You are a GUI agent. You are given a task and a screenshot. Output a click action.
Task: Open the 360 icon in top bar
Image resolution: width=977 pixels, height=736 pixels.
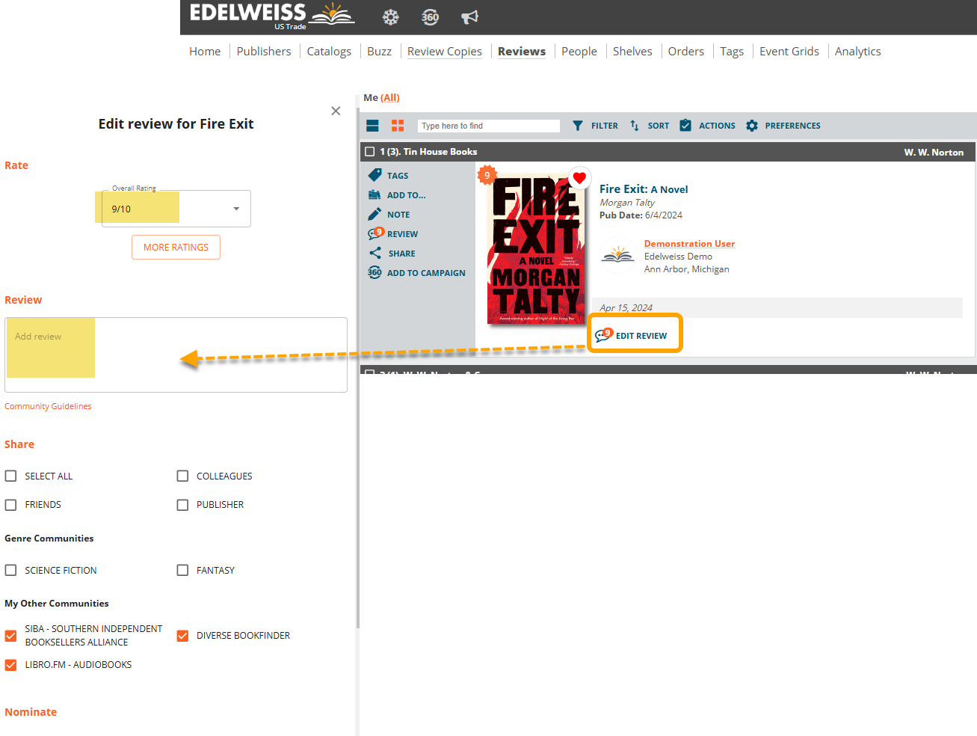(x=430, y=16)
